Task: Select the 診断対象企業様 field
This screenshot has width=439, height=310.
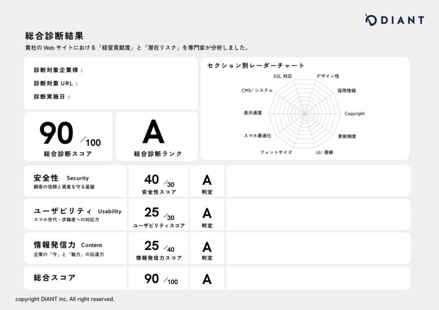Action: tap(58, 70)
